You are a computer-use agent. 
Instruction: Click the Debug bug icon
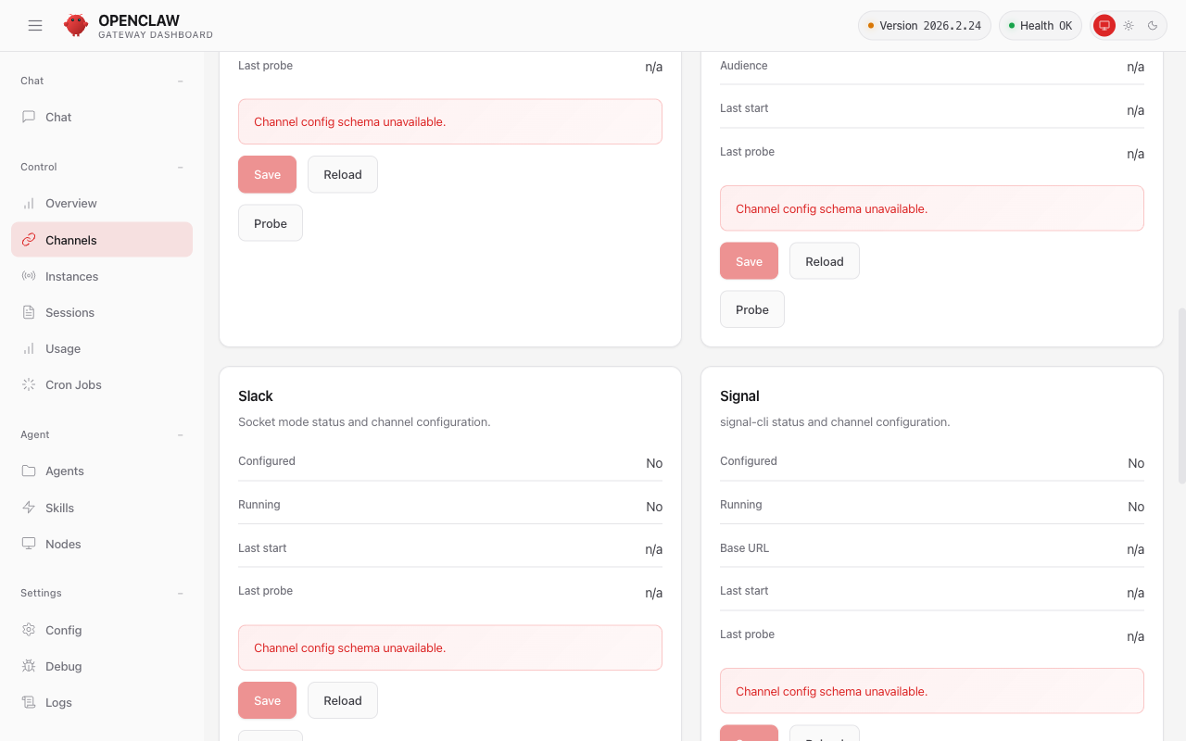point(29,666)
